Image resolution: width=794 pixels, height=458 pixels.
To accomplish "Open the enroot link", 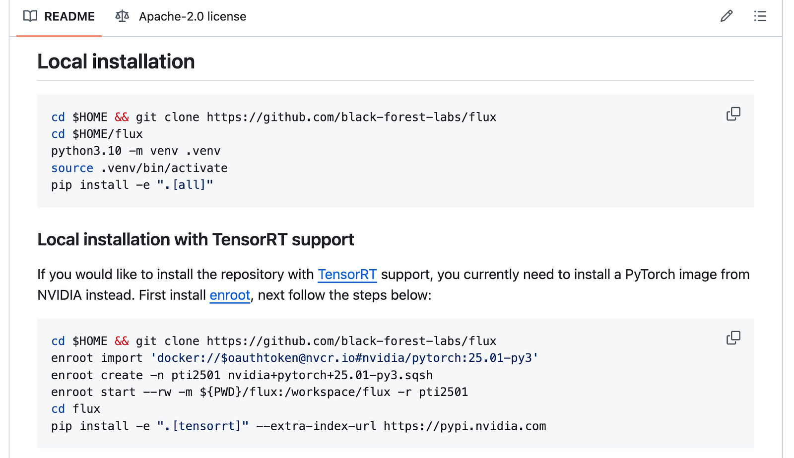I will tap(229, 295).
